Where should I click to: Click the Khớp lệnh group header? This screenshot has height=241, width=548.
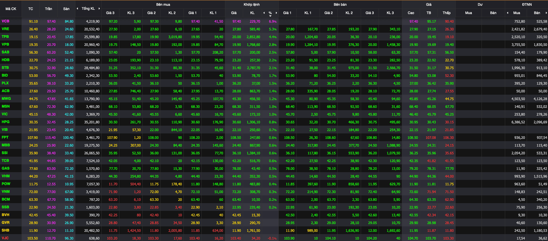(x=252, y=5)
